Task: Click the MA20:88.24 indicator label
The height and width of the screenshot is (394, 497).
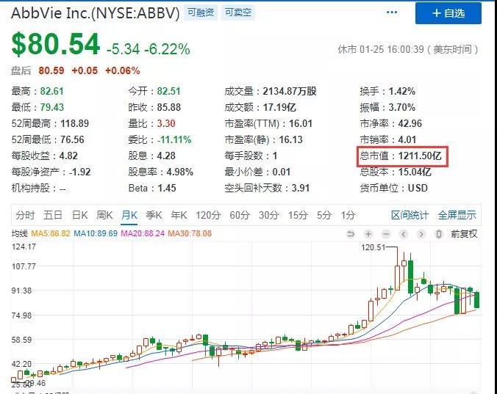Action: [x=143, y=233]
